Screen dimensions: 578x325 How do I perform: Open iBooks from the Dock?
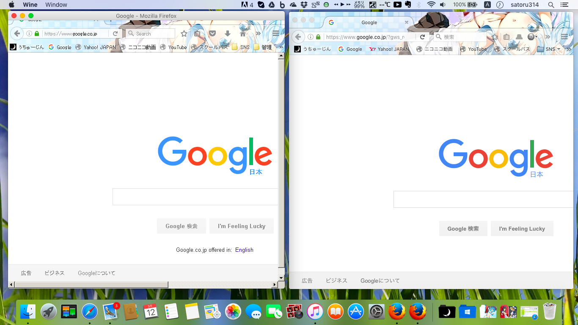[x=336, y=312]
